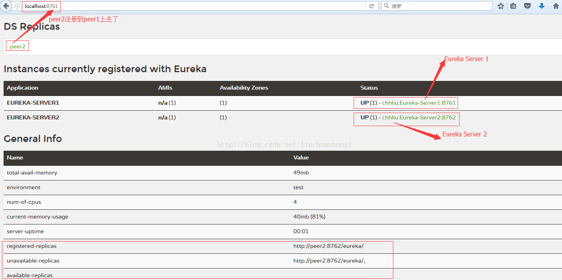Click the registered-replicas URL value

click(328, 246)
